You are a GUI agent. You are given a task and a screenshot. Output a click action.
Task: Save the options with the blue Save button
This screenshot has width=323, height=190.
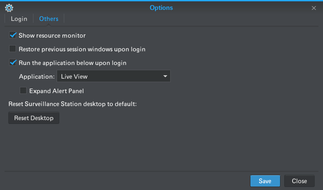pyautogui.click(x=265, y=181)
